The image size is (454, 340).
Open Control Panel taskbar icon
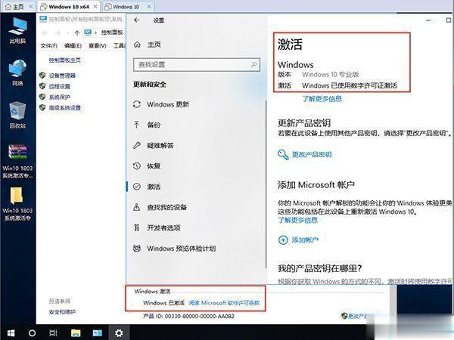click(98, 333)
